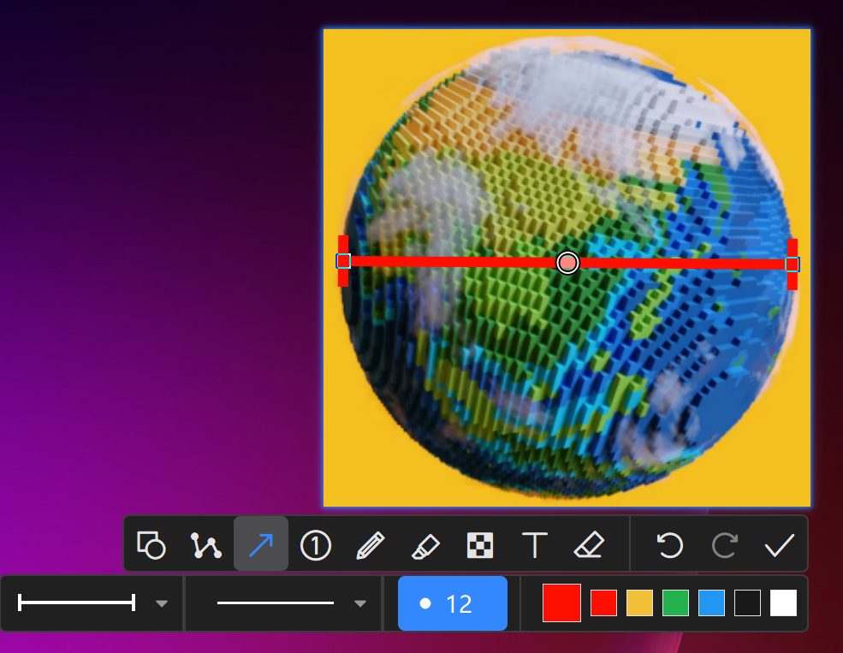
Task: Pick the pencil freehand tool
Action: [x=371, y=544]
